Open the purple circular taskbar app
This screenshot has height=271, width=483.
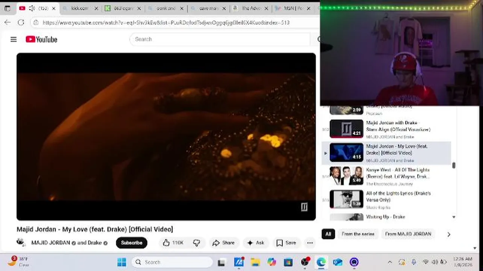pos(354,262)
